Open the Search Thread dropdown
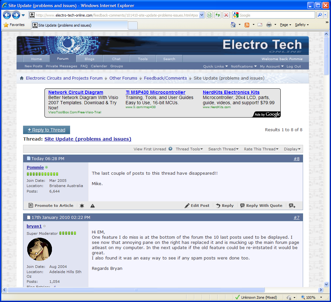The height and width of the screenshot is (302, 331). [x=223, y=149]
